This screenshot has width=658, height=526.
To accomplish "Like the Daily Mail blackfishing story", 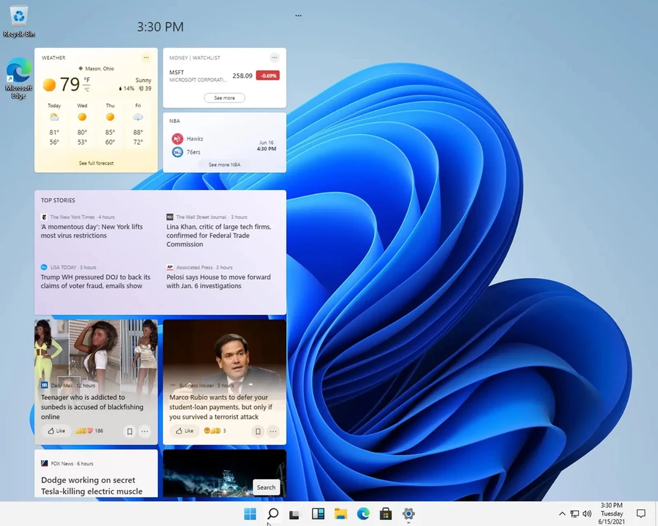I will (56, 431).
